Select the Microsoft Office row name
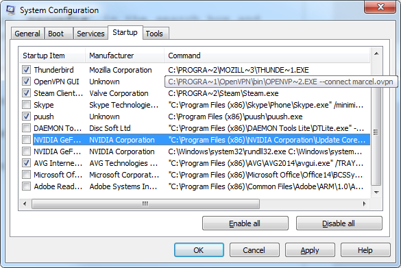The height and width of the screenshot is (268, 401). pos(58,175)
